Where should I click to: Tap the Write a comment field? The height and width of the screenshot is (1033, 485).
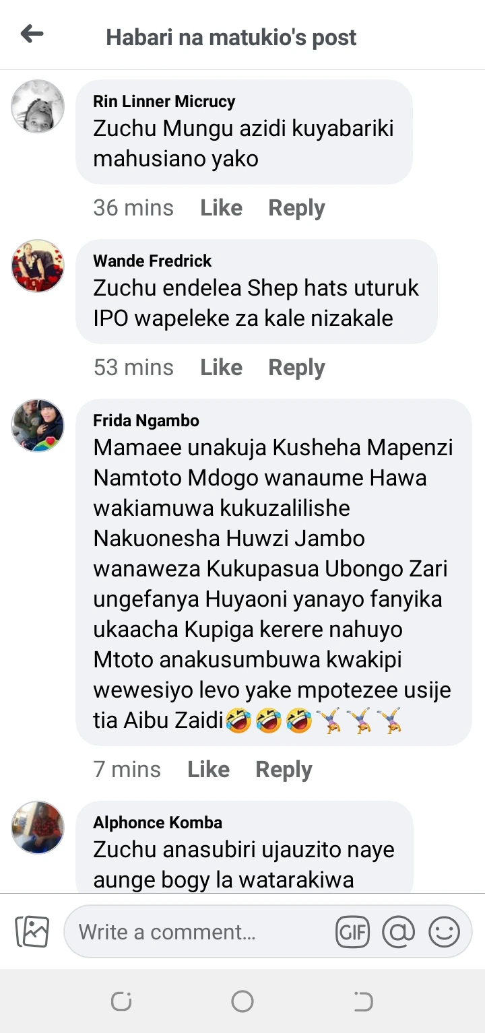(202, 932)
